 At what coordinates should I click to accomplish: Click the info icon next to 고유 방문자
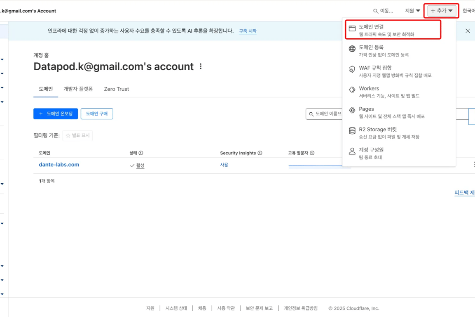(x=312, y=153)
